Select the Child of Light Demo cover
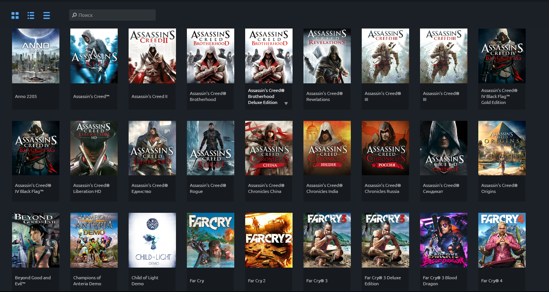Screen dimensions: 549x292 (x=152, y=240)
